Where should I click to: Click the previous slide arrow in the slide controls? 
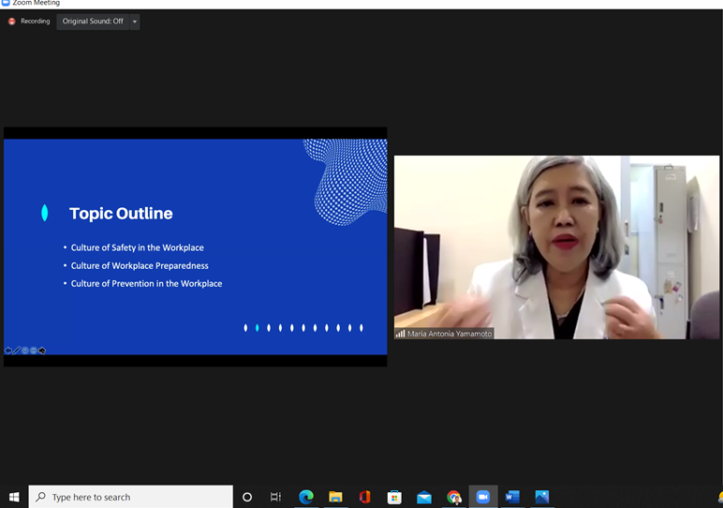coord(7,351)
